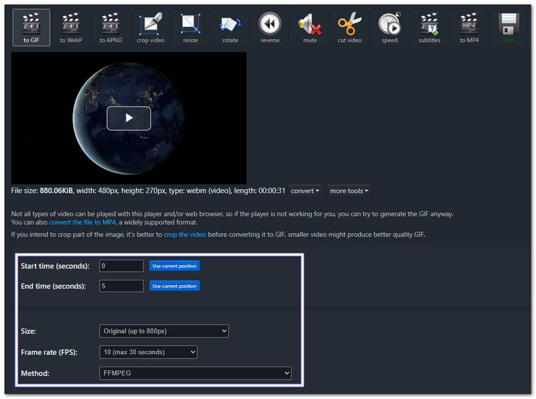Switch to the "to WebP" tab
The height and width of the screenshot is (399, 536).
pos(70,27)
